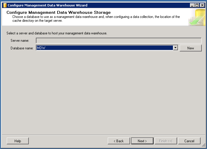This screenshot has height=149, width=207.
Task: Cancel the wizard
Action: click(x=189, y=141)
